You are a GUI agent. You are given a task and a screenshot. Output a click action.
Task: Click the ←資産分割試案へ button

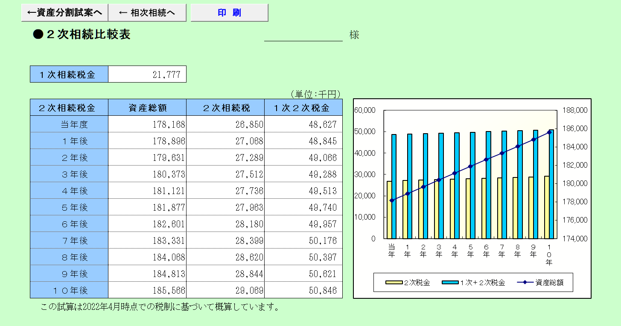[64, 13]
